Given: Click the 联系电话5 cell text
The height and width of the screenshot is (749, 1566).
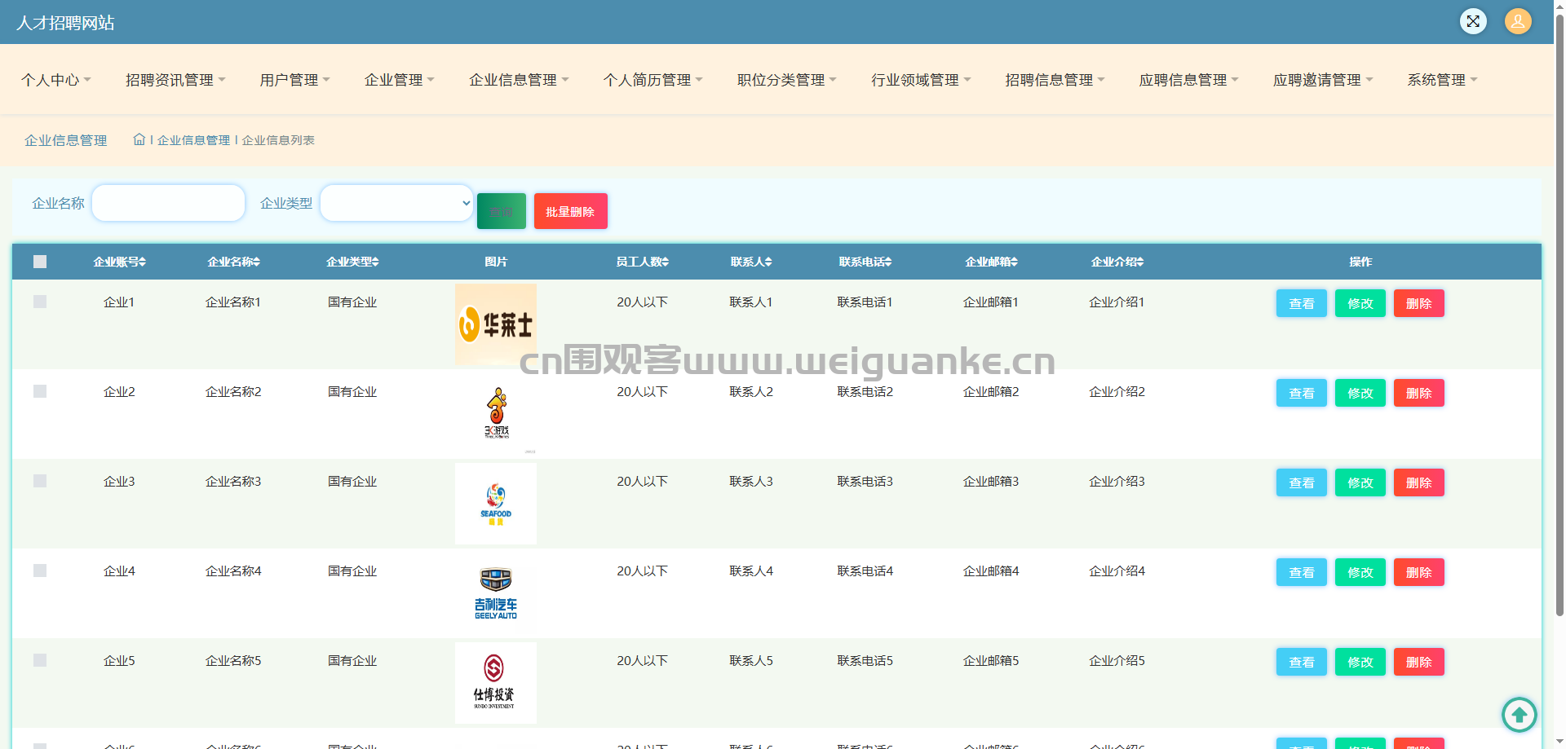Looking at the screenshot, I should 865,660.
